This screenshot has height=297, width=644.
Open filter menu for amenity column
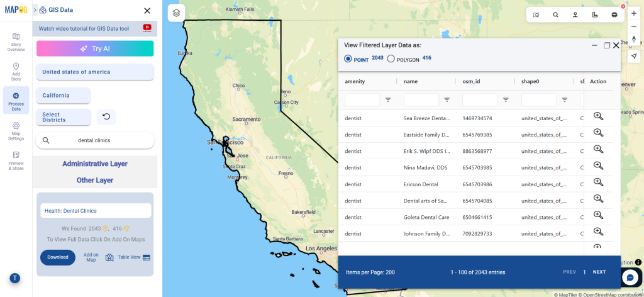[388, 99]
